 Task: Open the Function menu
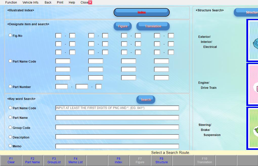pos(11,2)
